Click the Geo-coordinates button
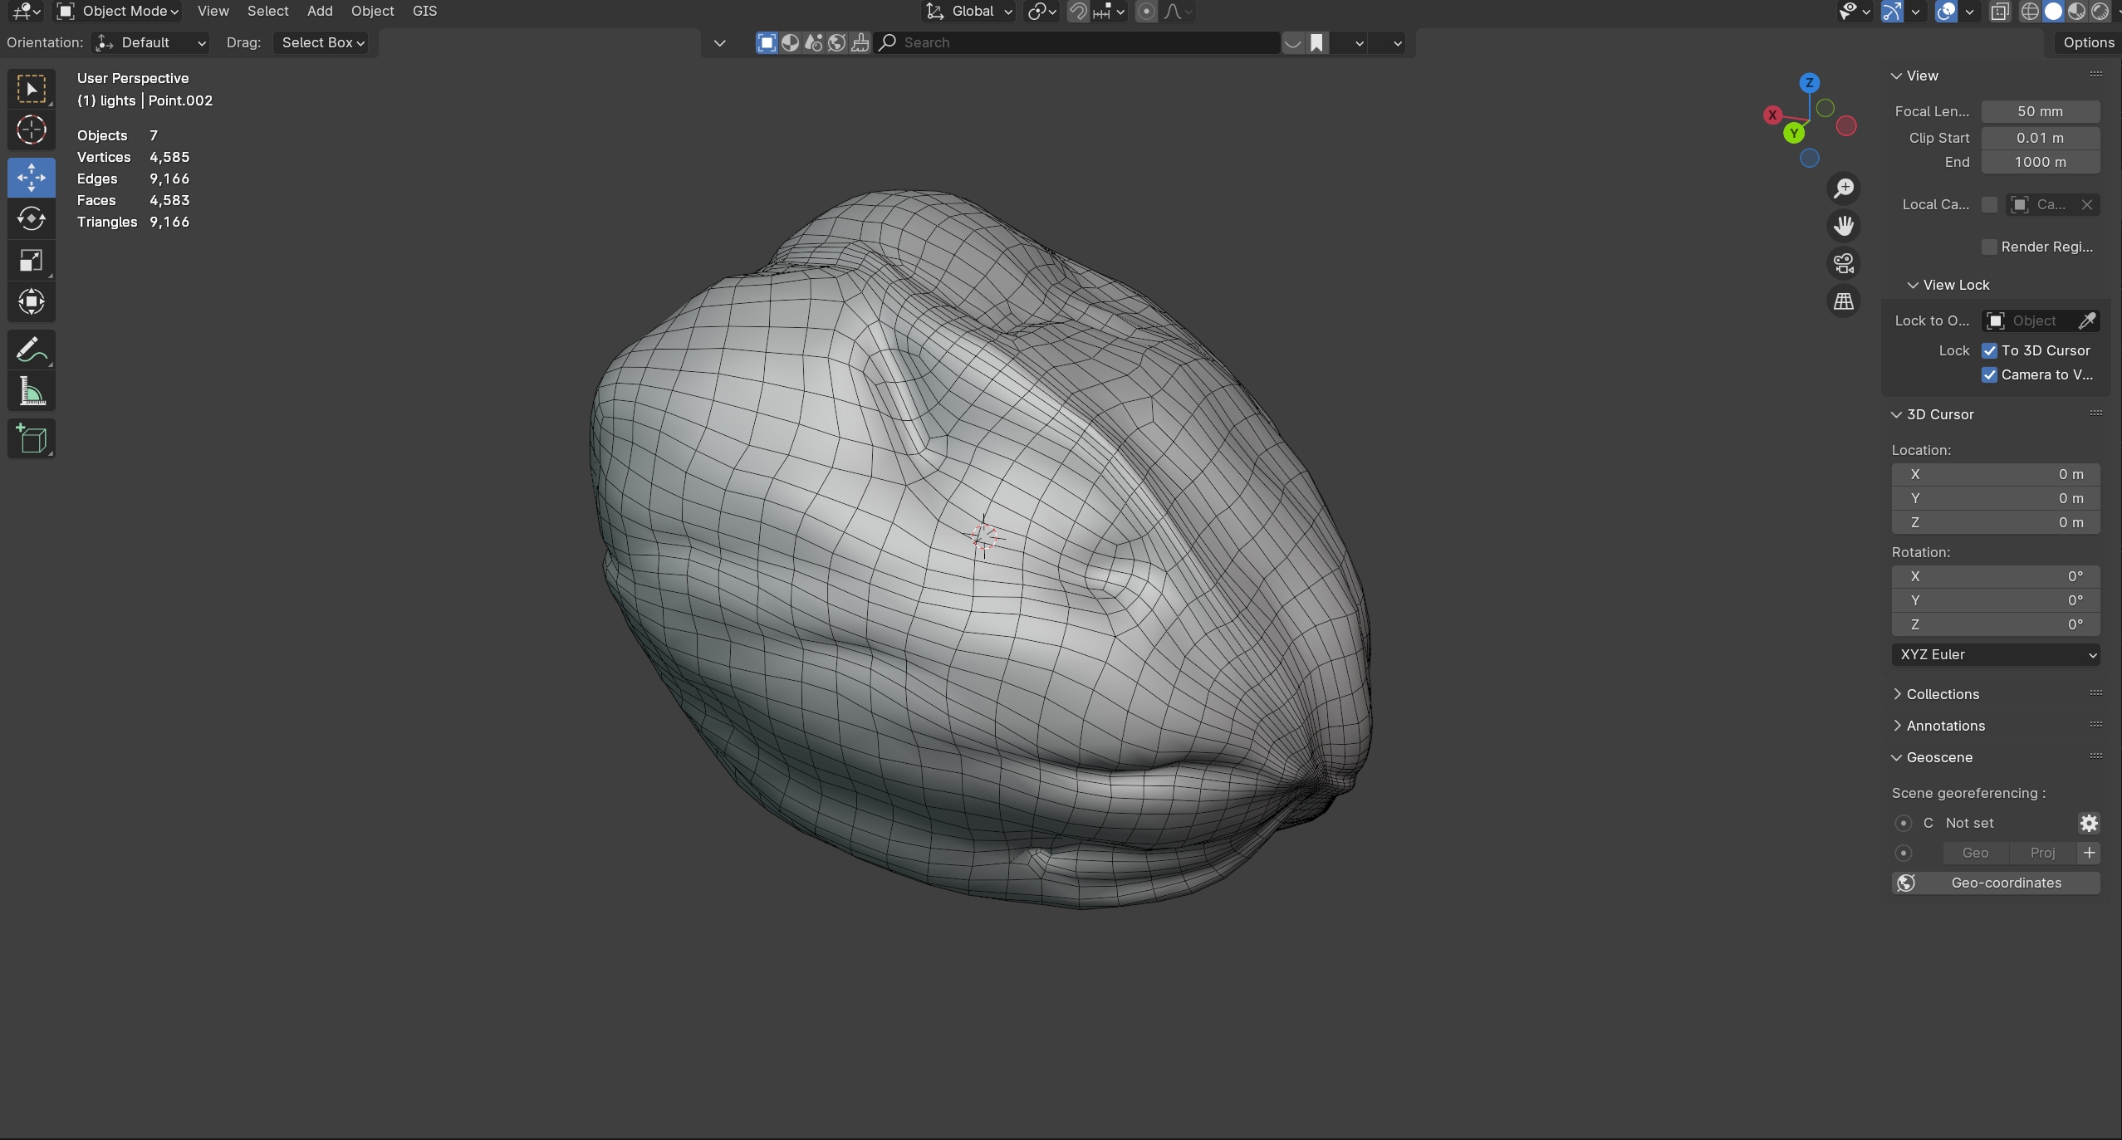 1996,883
